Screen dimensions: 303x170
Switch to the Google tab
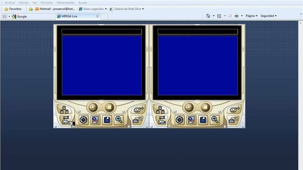(33, 17)
